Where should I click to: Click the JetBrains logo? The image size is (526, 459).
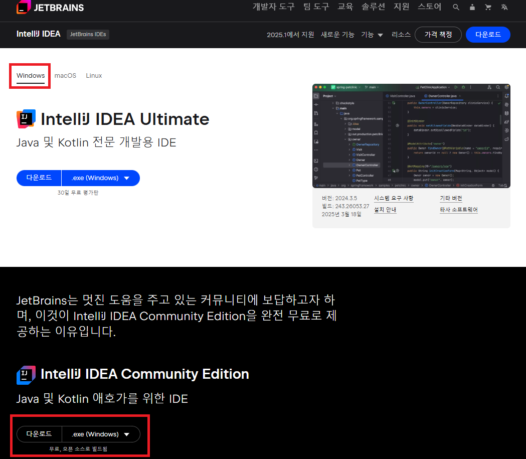pyautogui.click(x=50, y=7)
